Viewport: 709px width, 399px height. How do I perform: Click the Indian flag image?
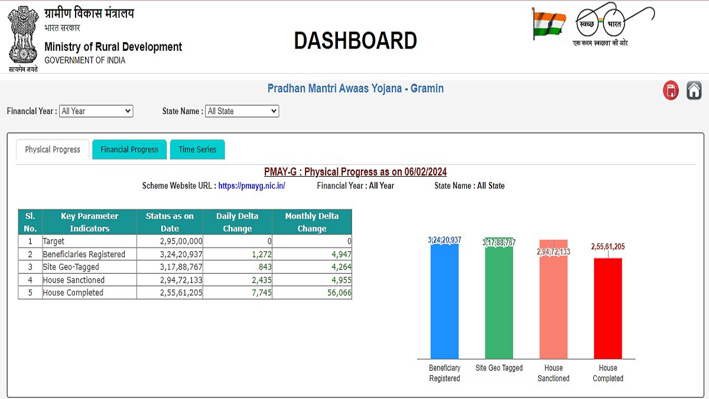(x=549, y=24)
